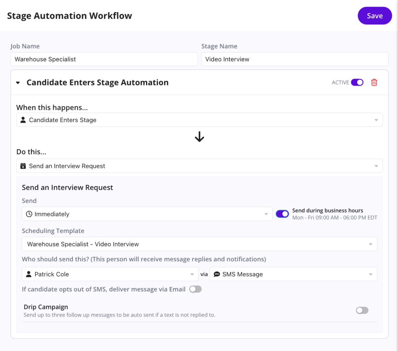
Task: Turn on the Drip Campaign toggle
Action: (x=362, y=310)
